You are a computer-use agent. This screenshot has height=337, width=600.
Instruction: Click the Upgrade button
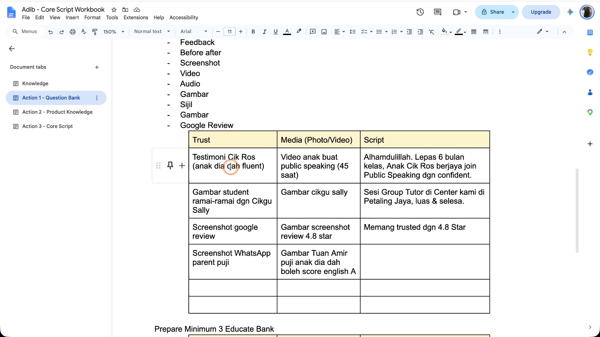(541, 12)
